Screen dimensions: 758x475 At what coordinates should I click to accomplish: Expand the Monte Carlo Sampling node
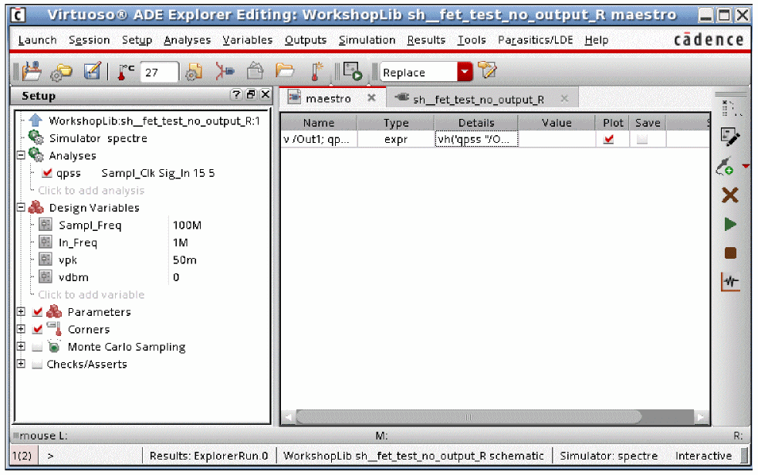tap(21, 346)
